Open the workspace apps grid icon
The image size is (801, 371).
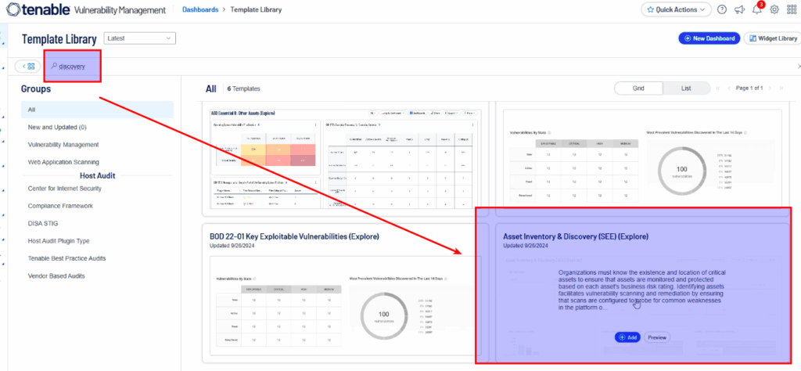point(791,9)
